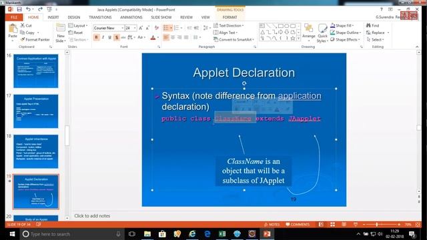Open font color picker
Screen dimensions: 427x240
pyautogui.click(x=153, y=37)
